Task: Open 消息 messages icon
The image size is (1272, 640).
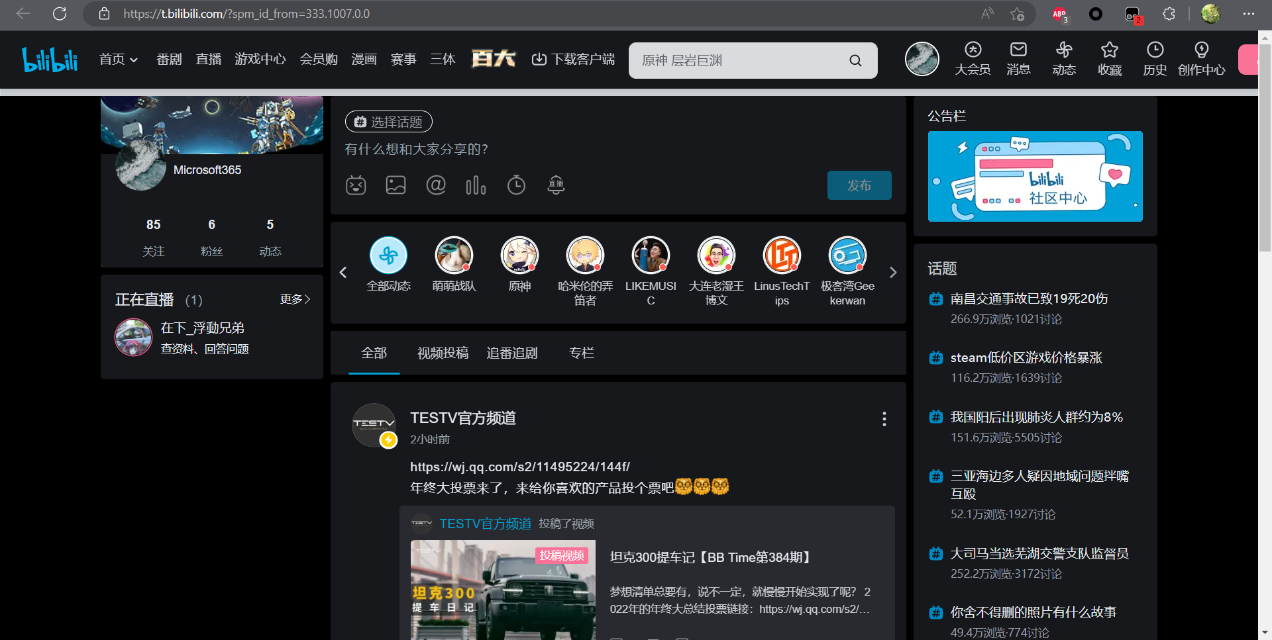Action: [x=1018, y=58]
